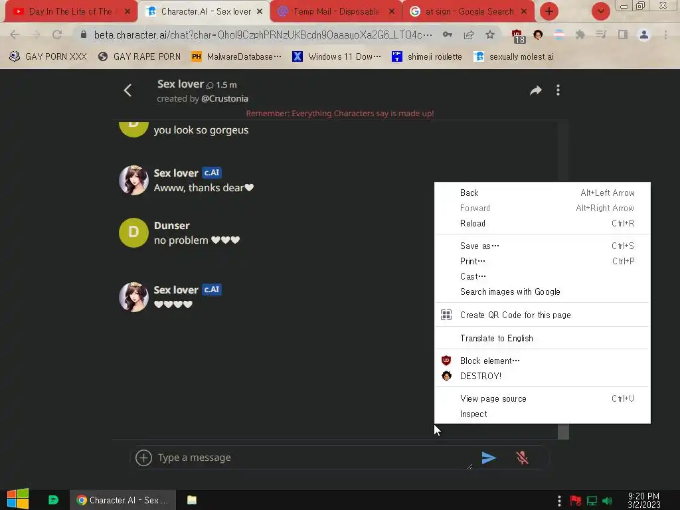The height and width of the screenshot is (510, 680).
Task: Click the network monitor tray icon
Action: pyautogui.click(x=592, y=501)
